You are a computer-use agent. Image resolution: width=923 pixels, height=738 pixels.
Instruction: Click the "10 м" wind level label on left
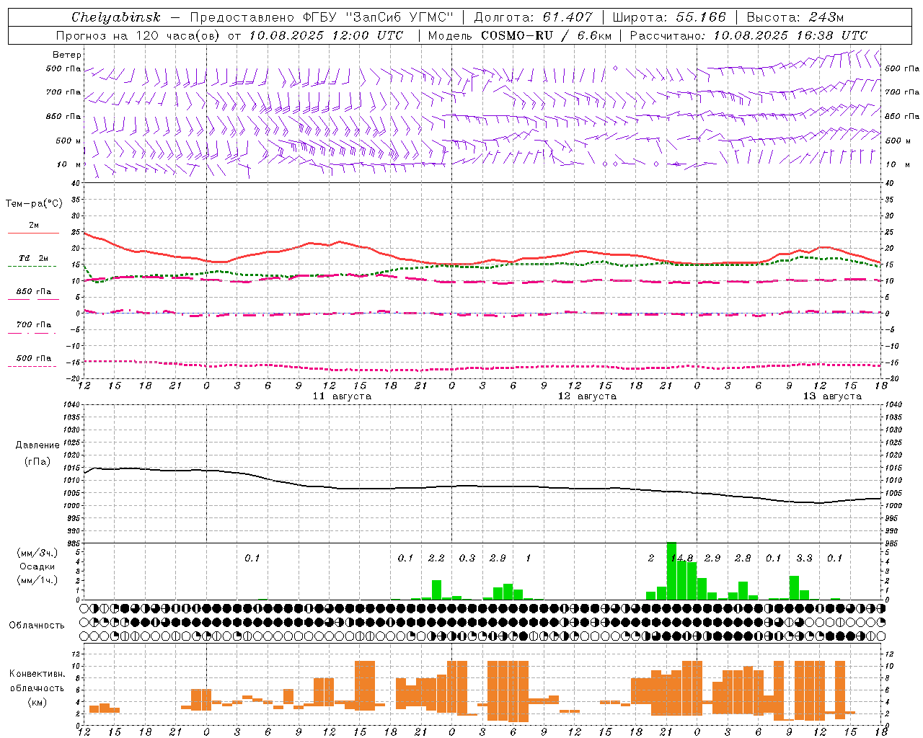click(69, 164)
